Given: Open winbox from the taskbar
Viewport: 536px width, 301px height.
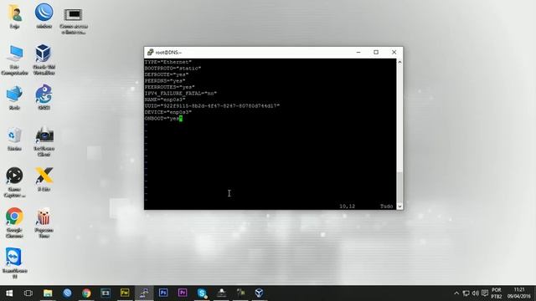Looking at the screenshot, I should [x=67, y=293].
